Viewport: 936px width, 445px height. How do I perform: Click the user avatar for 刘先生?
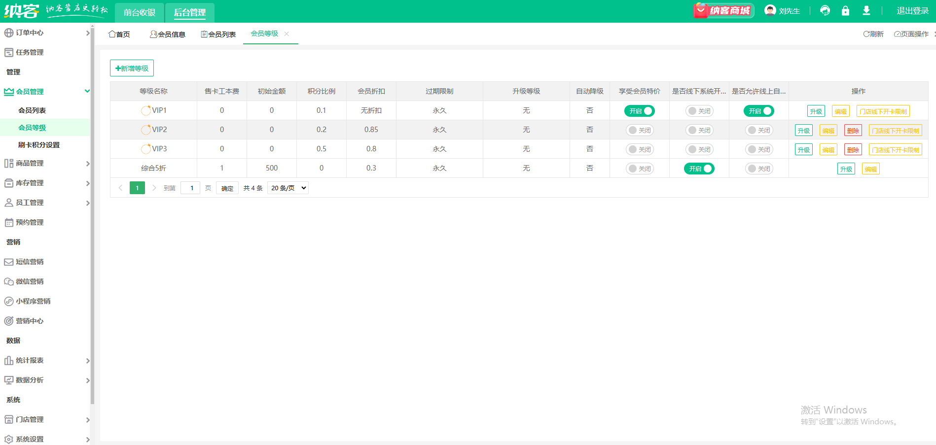pos(770,10)
